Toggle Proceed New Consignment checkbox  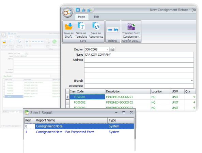[2, 126]
